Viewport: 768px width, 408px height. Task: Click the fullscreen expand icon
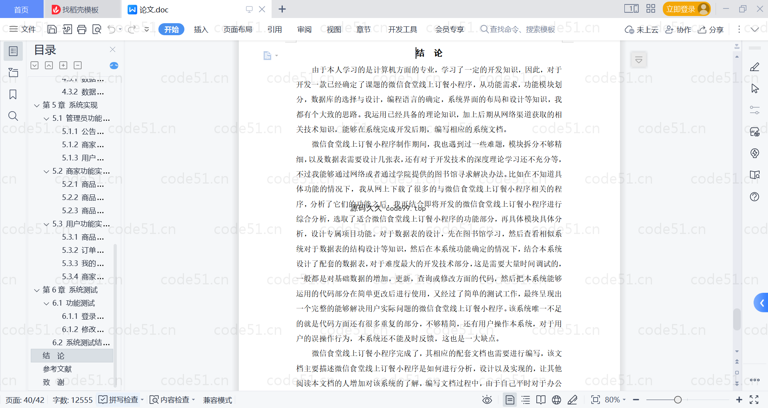[754, 400]
